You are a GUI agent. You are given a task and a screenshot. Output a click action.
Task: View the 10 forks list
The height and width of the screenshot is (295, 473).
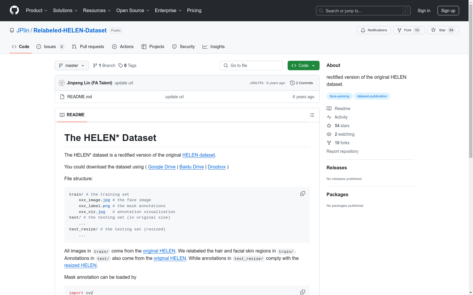pos(338,143)
